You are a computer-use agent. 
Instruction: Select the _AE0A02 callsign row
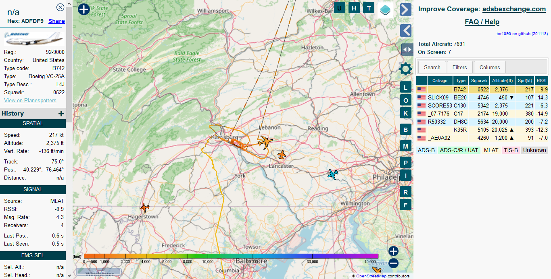tap(482, 138)
